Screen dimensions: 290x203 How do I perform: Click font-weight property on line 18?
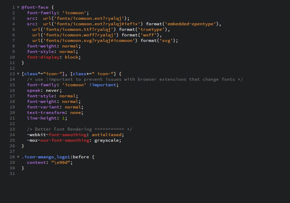42,102
